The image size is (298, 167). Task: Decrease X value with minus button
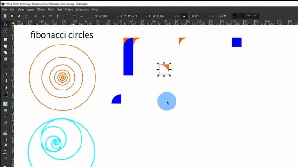click(118, 16)
